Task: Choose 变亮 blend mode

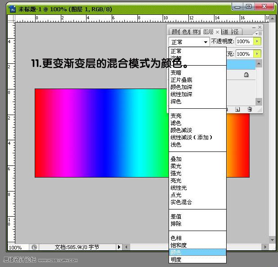Action: click(x=197, y=116)
